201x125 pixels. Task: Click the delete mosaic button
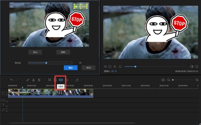click(x=63, y=52)
